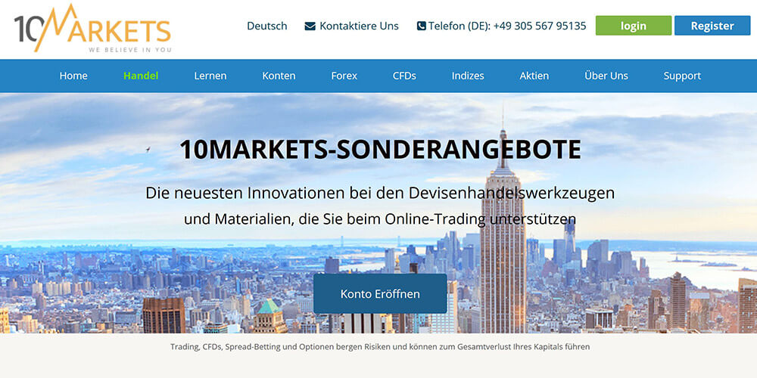
Task: Select the Handel menu item
Action: click(x=141, y=76)
